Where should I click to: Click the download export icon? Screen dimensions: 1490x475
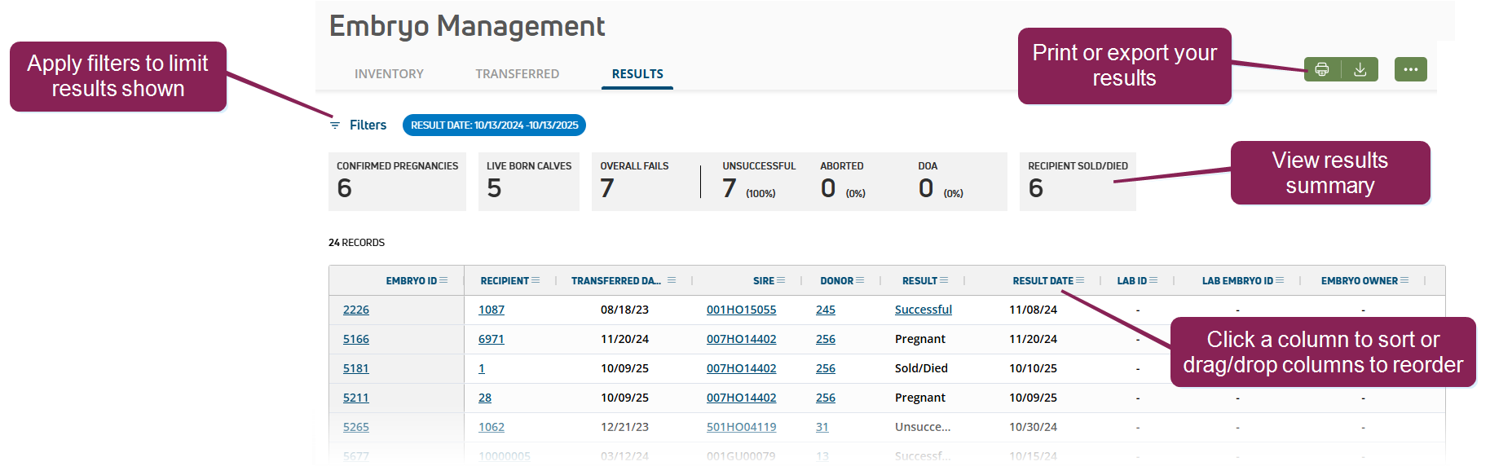pos(1360,69)
